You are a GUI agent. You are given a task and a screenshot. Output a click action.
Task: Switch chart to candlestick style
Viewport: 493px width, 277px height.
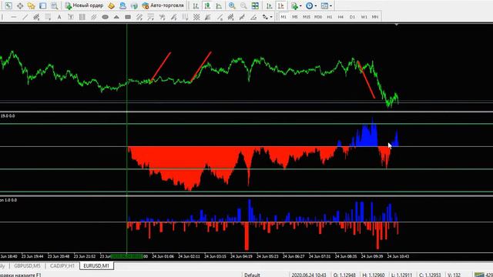[x=207, y=5]
